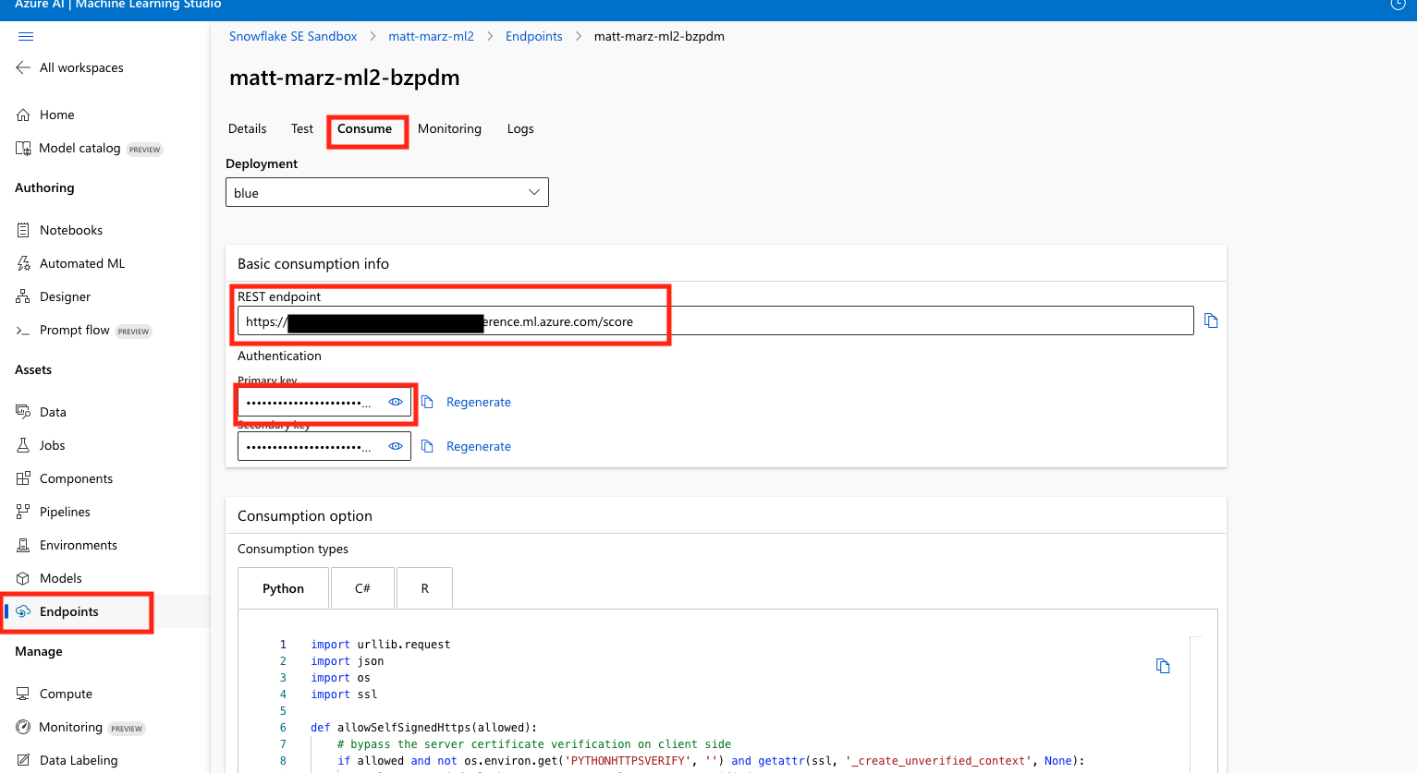This screenshot has height=773, width=1417.
Task: Copy the REST endpoint URL
Action: tap(1211, 320)
